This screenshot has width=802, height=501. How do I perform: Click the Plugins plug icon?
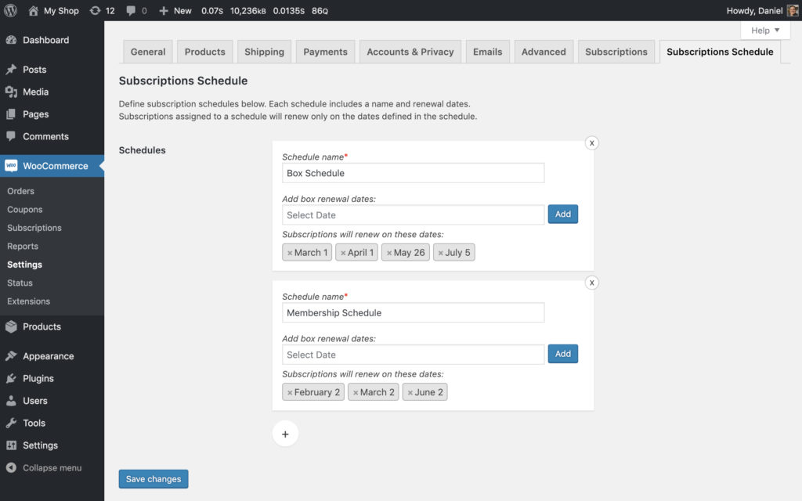pyautogui.click(x=11, y=378)
